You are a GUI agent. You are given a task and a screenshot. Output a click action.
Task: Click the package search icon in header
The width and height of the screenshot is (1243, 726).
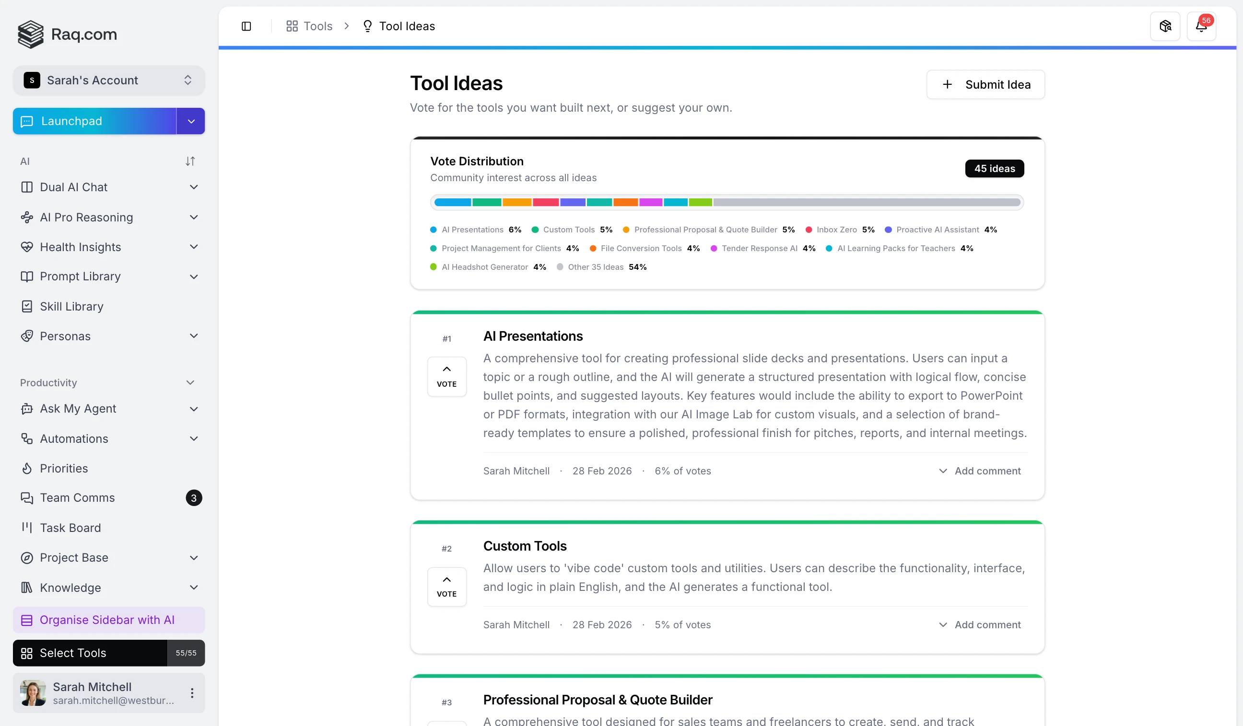[1165, 26]
